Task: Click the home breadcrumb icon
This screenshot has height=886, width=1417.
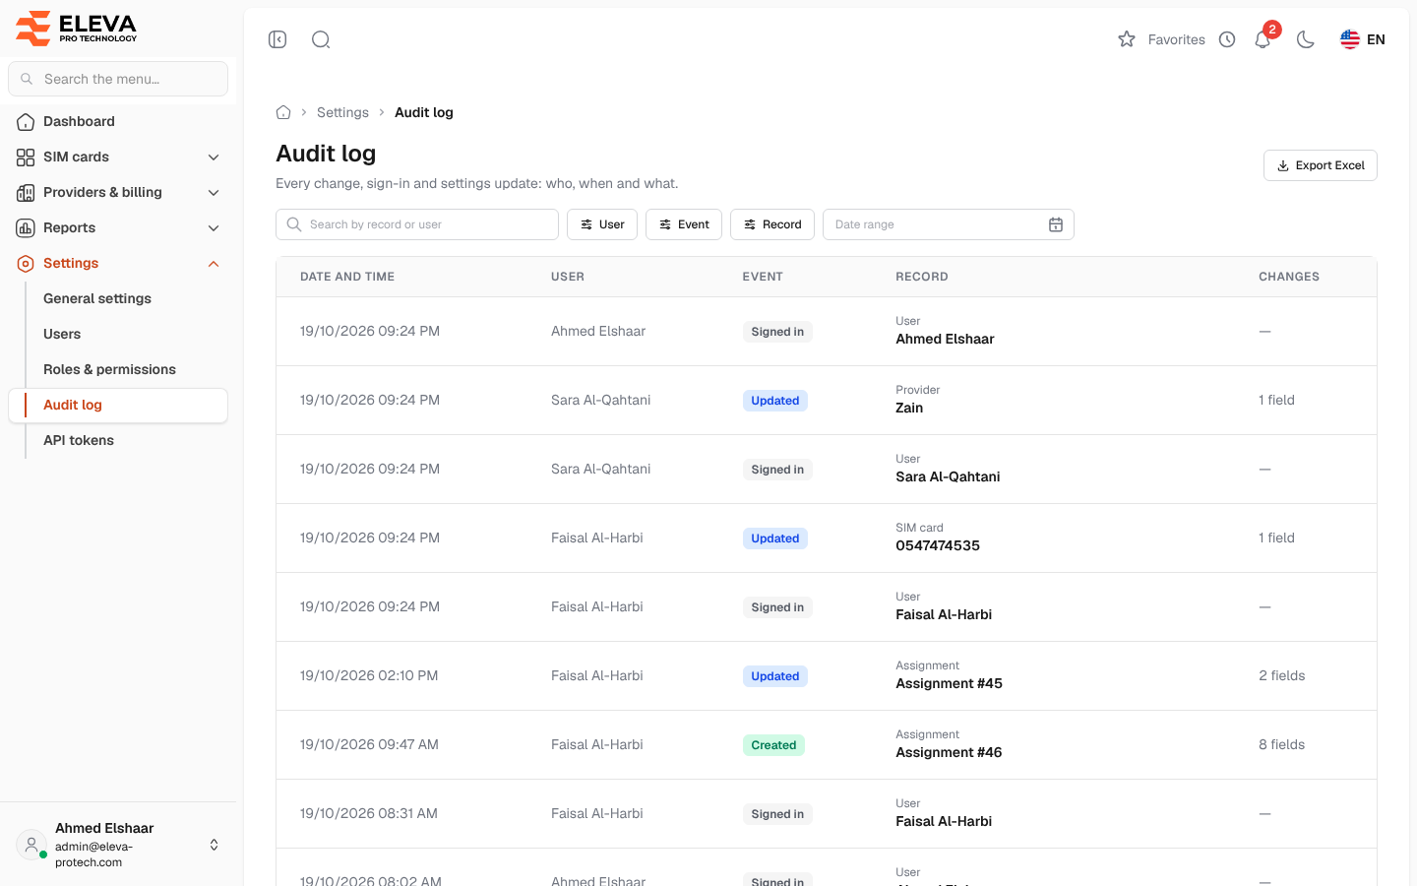Action: click(283, 112)
